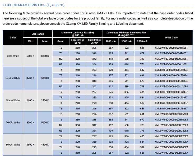Screen dimensions: 195x156
Task: Click order code XMLBWT-00-0000-000HT40E7
Action: pyautogui.click(x=171, y=147)
